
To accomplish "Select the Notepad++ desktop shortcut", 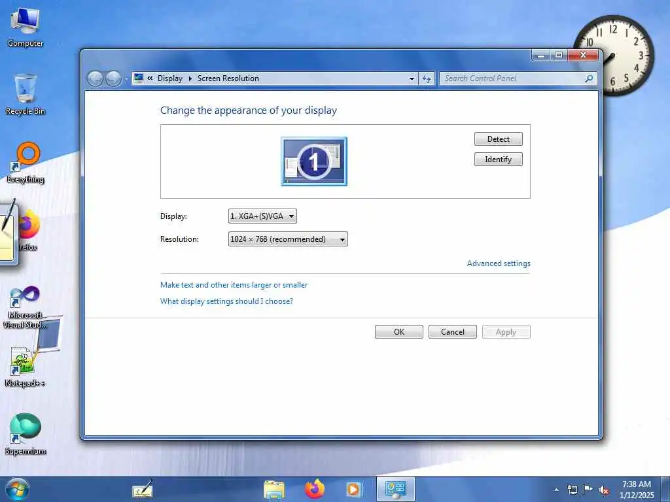I will point(24,367).
